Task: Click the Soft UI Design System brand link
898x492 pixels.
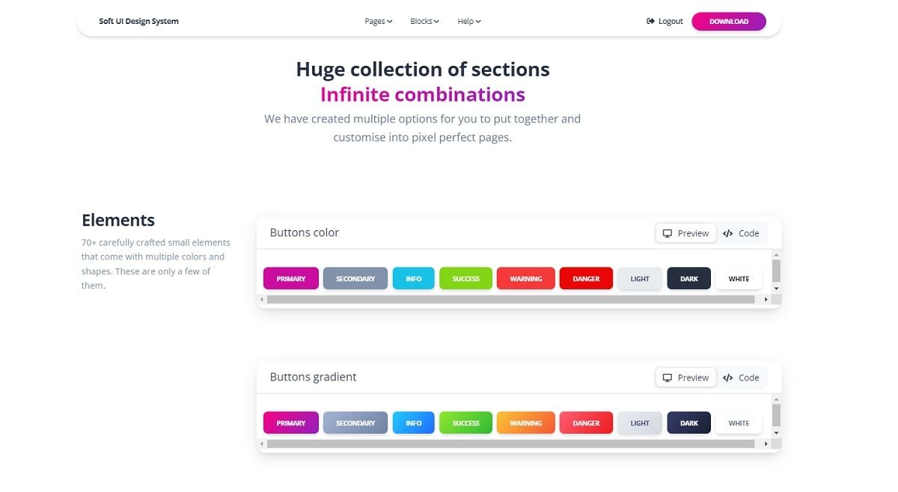Action: (138, 21)
